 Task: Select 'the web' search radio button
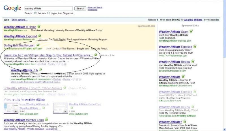tap(35, 13)
